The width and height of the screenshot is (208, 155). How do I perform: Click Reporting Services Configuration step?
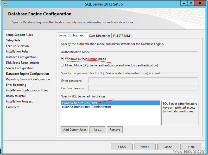[x=28, y=79]
